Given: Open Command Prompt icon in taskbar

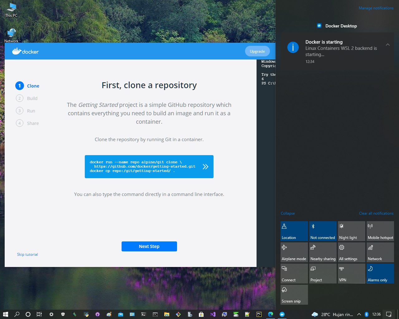Looking at the screenshot, I should pyautogui.click(x=155, y=314).
